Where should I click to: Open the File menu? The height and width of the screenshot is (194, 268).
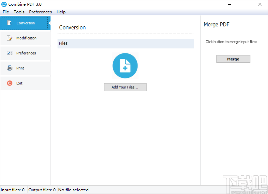point(6,12)
